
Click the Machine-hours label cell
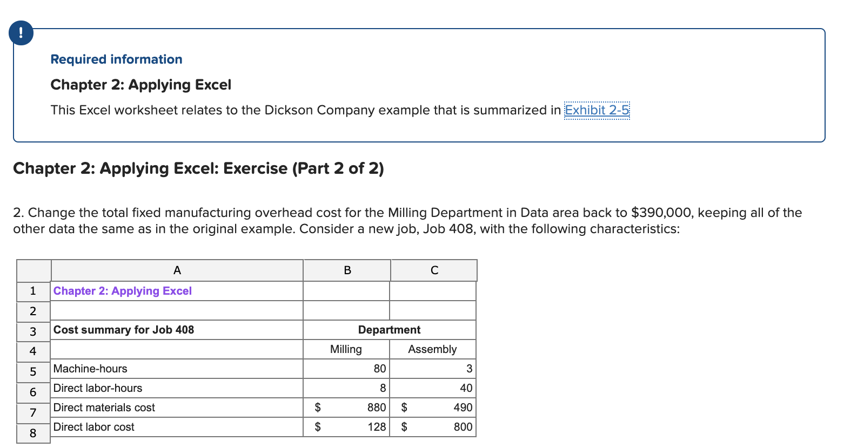90,369
